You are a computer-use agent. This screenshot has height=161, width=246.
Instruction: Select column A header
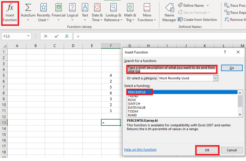(17, 46)
